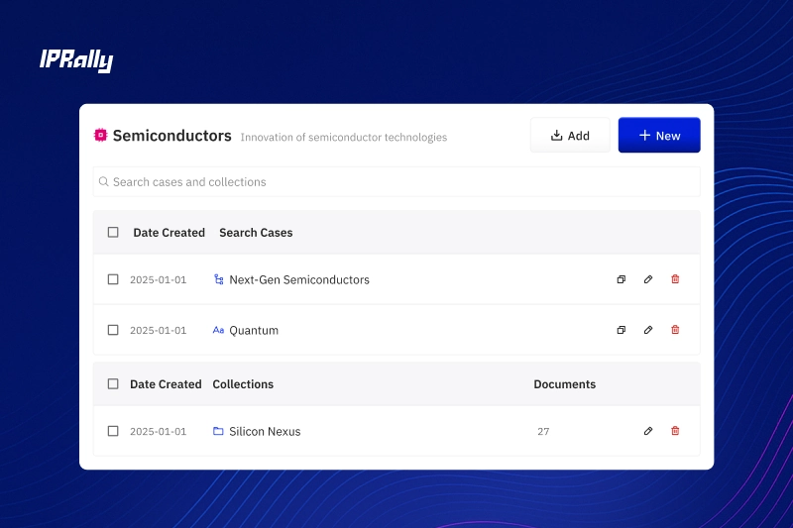The height and width of the screenshot is (528, 793).
Task: Duplicate the Next-Gen Semiconductors case
Action: pos(622,279)
